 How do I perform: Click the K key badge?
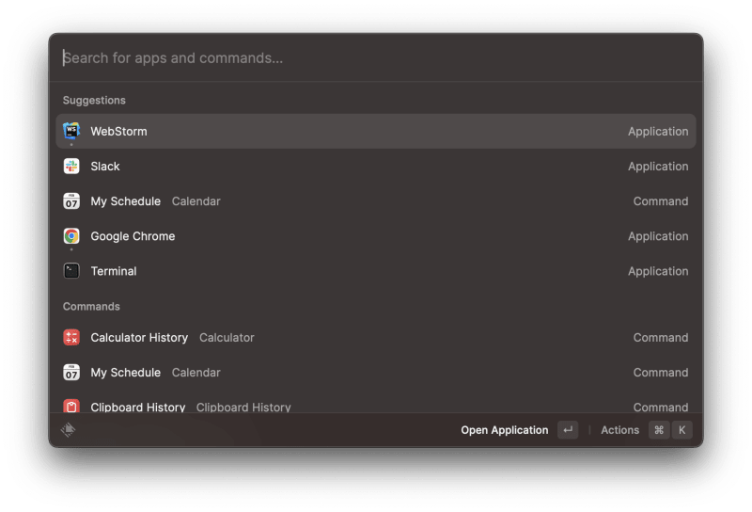tap(682, 430)
